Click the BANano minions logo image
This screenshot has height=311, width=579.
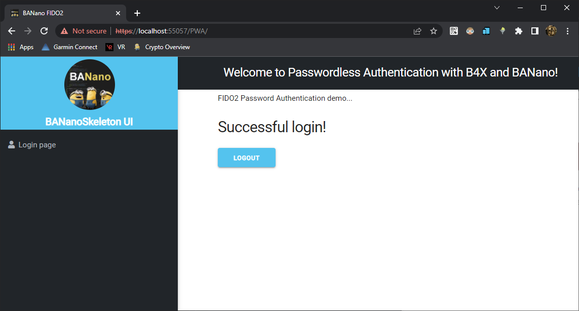coord(89,85)
